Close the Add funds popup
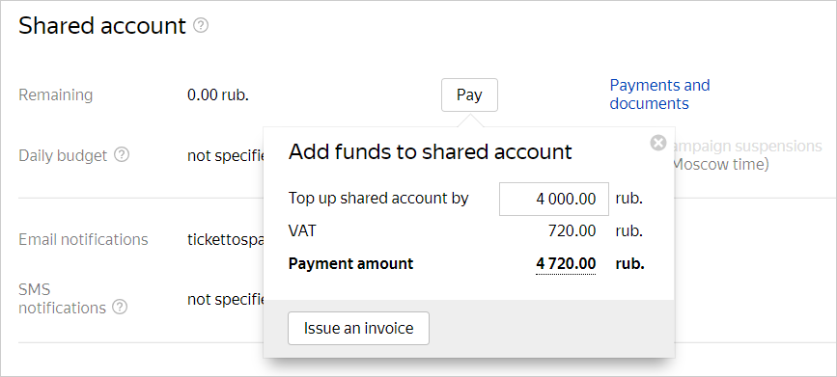Screen dimensions: 837x377 pyautogui.click(x=658, y=143)
